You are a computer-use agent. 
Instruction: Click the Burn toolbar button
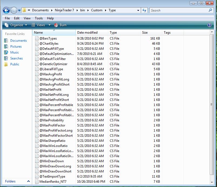(61, 25)
